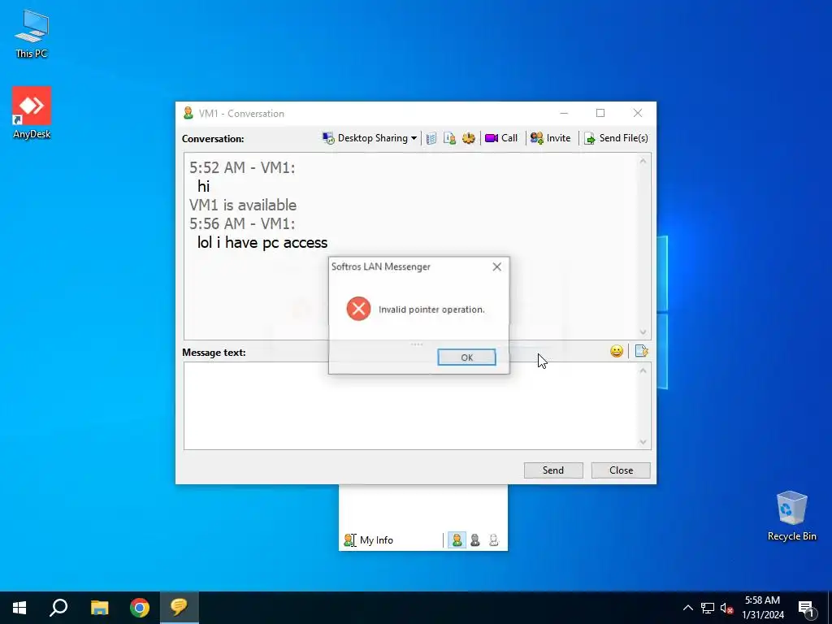Open the Windows Start menu
Image resolution: width=832 pixels, height=624 pixels.
point(19,608)
